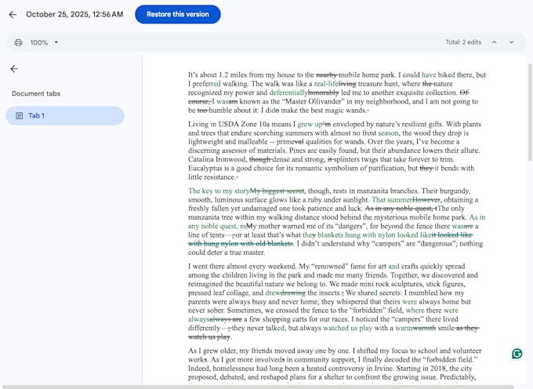Click the Total: 2 edits label
The height and width of the screenshot is (389, 533).
pyautogui.click(x=463, y=42)
